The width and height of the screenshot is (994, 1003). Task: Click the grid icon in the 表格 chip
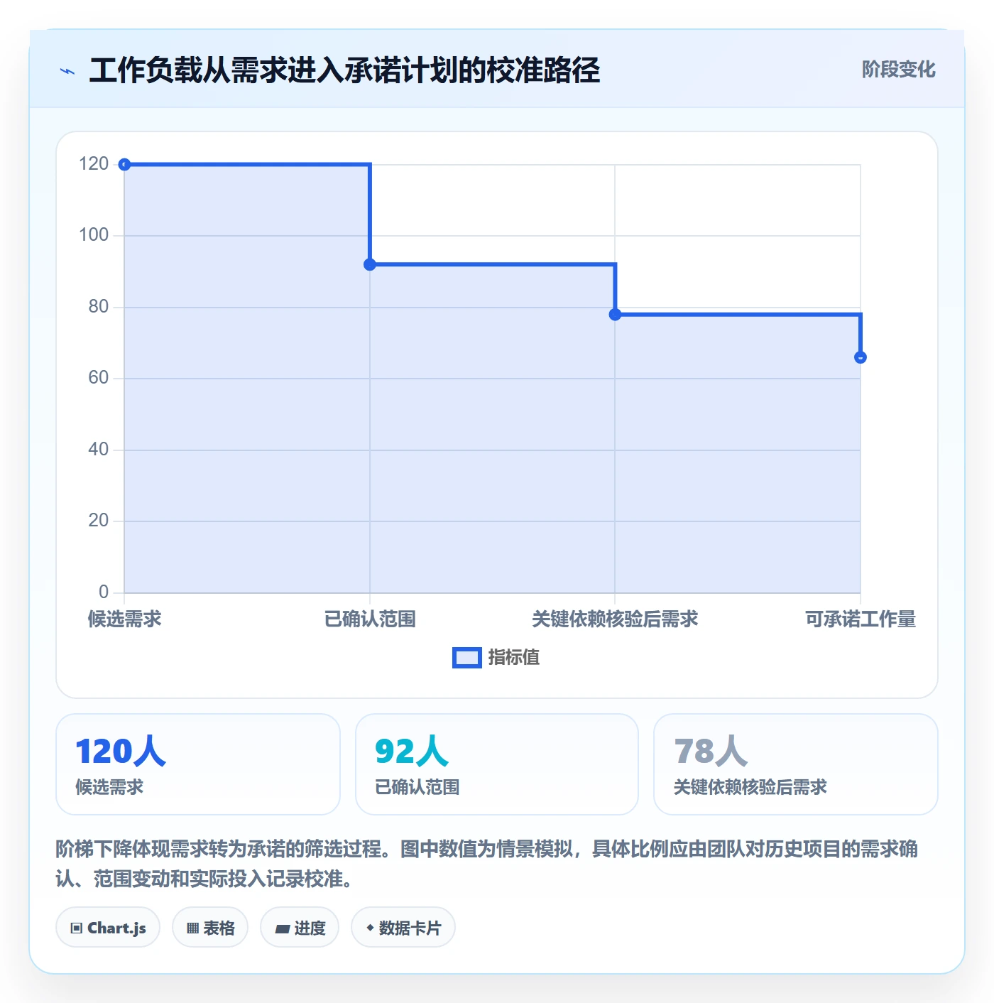[x=192, y=928]
